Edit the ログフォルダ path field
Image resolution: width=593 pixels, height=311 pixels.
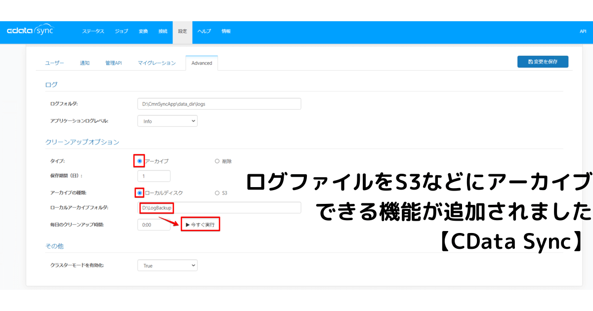219,104
